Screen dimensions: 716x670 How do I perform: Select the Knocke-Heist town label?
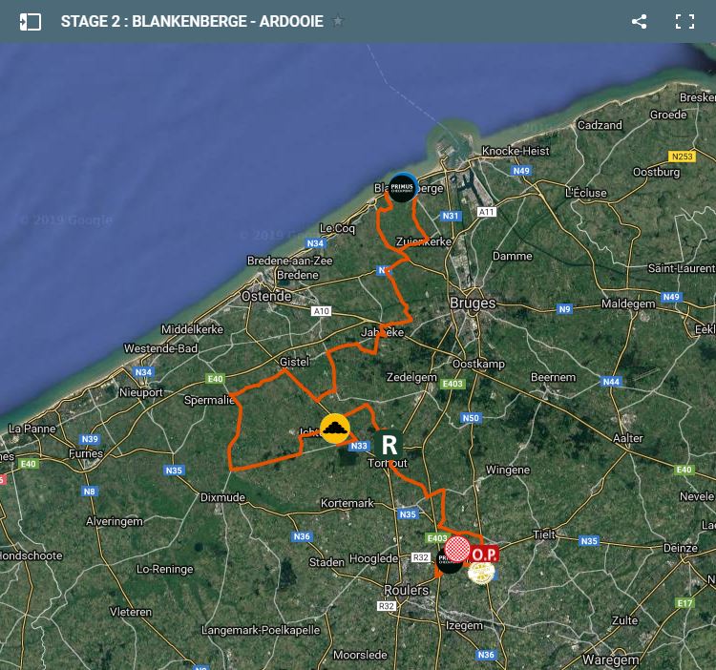coord(516,151)
